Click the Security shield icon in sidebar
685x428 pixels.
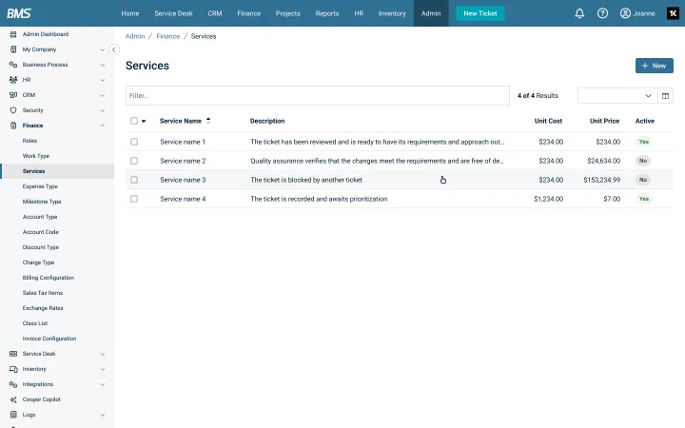pos(13,110)
